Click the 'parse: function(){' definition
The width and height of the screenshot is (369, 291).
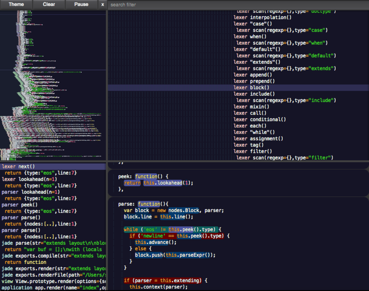[x=143, y=204]
